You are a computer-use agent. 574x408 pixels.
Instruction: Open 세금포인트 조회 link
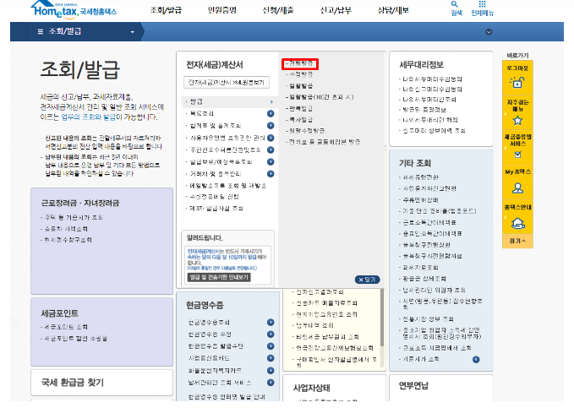tap(66, 327)
